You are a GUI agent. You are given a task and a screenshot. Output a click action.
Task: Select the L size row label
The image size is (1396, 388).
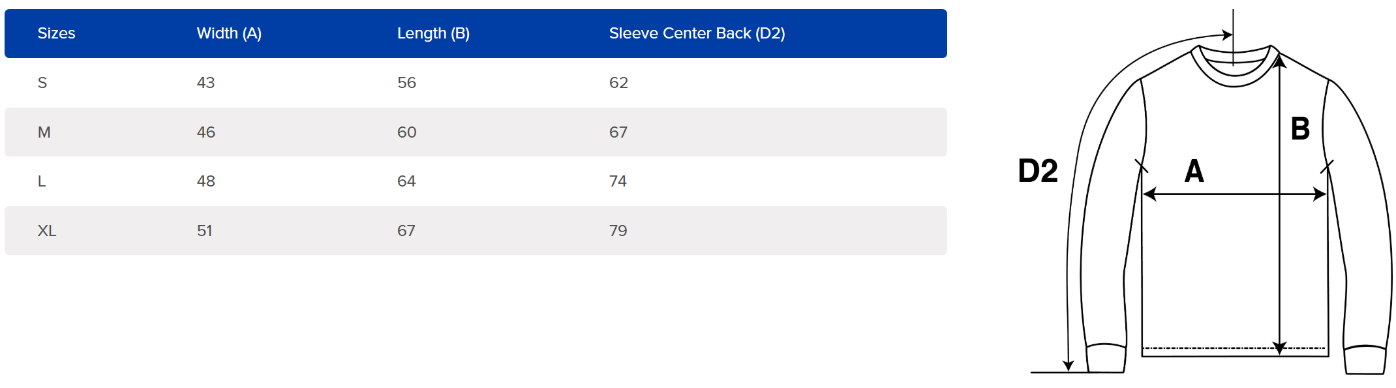(42, 181)
